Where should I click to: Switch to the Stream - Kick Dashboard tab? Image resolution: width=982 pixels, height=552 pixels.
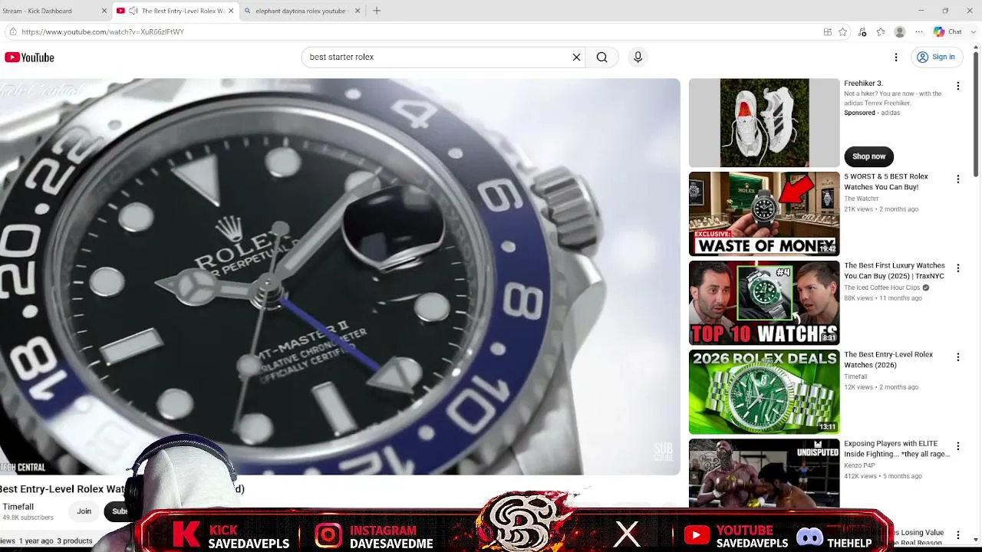click(x=51, y=11)
